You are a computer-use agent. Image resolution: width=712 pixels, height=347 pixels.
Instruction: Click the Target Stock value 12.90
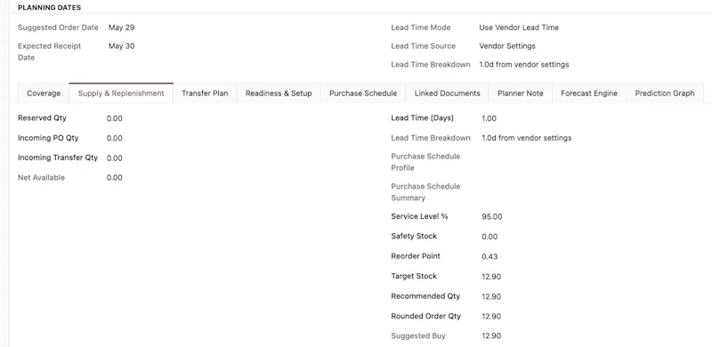[491, 277]
